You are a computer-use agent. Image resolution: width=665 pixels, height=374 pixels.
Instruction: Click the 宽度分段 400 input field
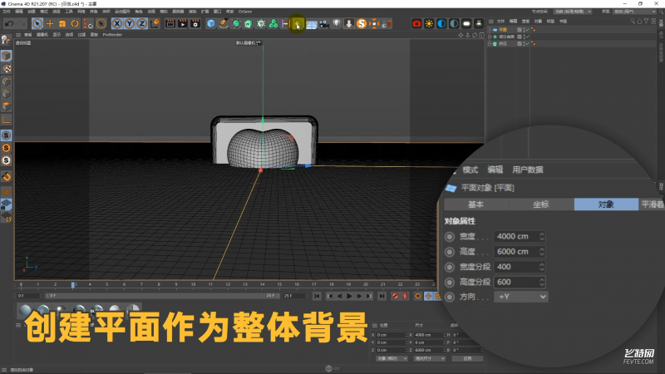[519, 267]
